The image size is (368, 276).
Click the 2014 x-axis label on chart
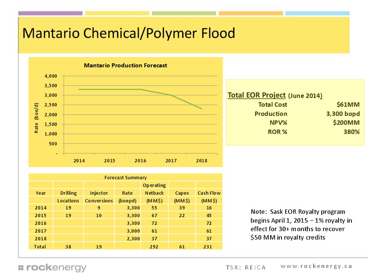pyautogui.click(x=79, y=161)
